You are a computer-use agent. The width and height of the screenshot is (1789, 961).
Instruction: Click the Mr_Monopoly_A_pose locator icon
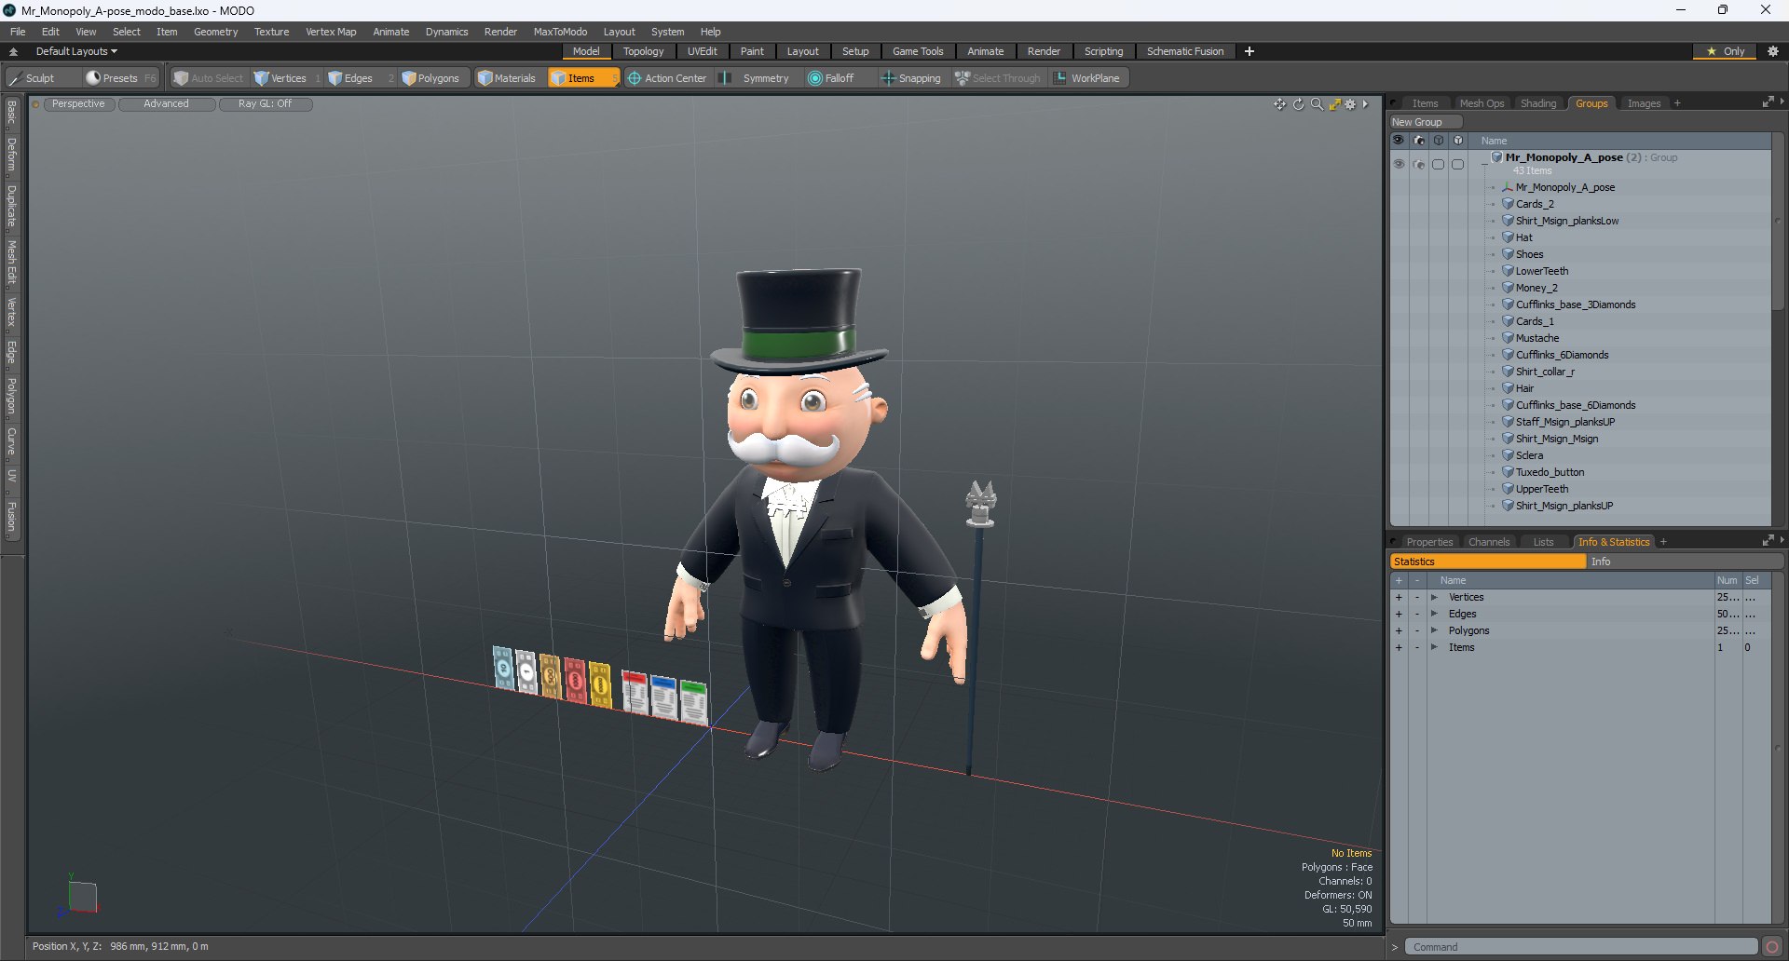coord(1508,187)
